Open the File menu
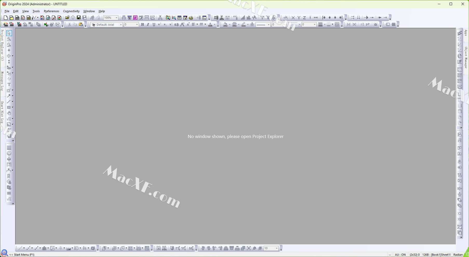469x257 pixels. tap(7, 11)
